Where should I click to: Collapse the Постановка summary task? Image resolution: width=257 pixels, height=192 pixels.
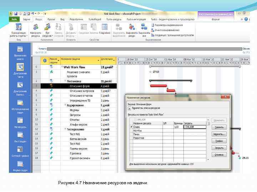coord(65,81)
